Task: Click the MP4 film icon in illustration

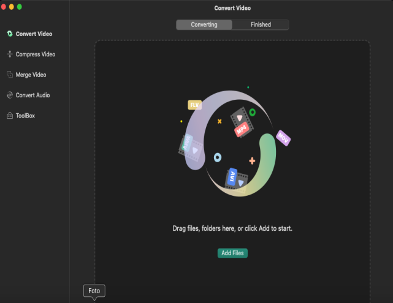Action: [x=242, y=122]
